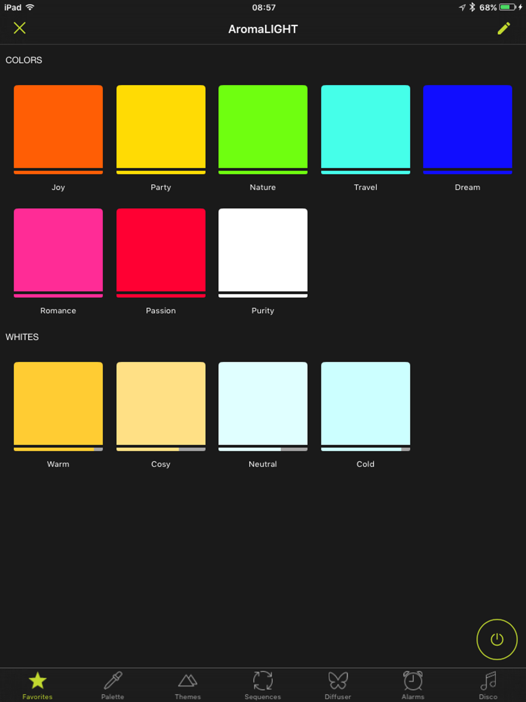The height and width of the screenshot is (702, 526).
Task: Click the Joy label text
Action: pos(58,187)
